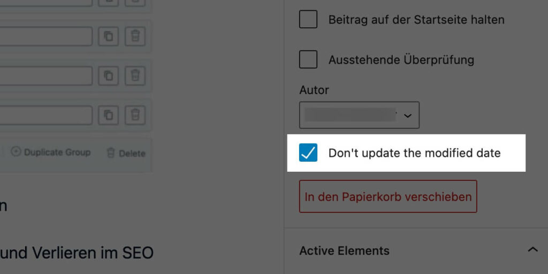Click the heading text 'und Verlieren im SEO'
The image size is (548, 274).
tap(77, 253)
